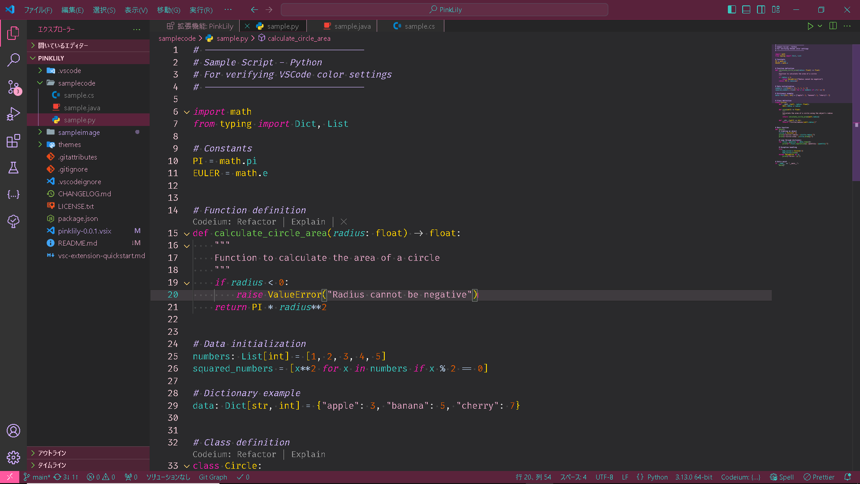The width and height of the screenshot is (860, 484).
Task: Open the Search view
Action: point(13,60)
